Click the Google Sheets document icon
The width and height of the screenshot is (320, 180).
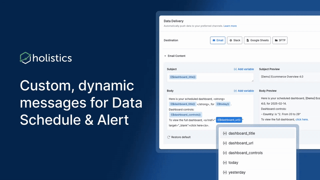pos(248,40)
